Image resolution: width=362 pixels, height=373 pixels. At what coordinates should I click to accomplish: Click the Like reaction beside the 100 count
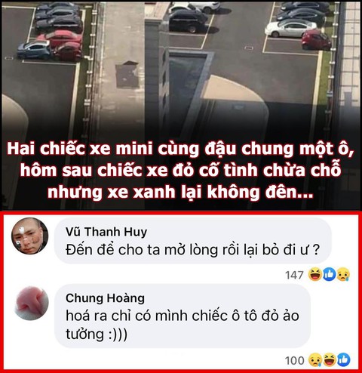(x=343, y=360)
